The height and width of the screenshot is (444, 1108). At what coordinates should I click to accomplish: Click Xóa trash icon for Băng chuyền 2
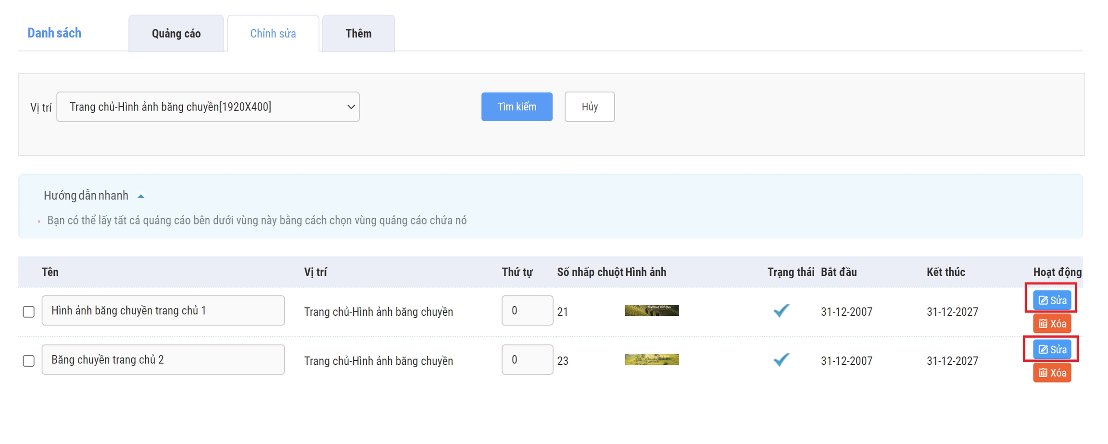click(x=1043, y=373)
